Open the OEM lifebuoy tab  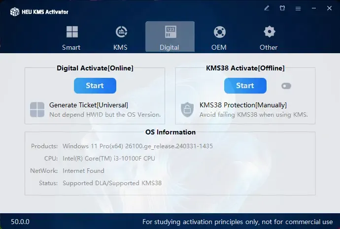tap(219, 37)
